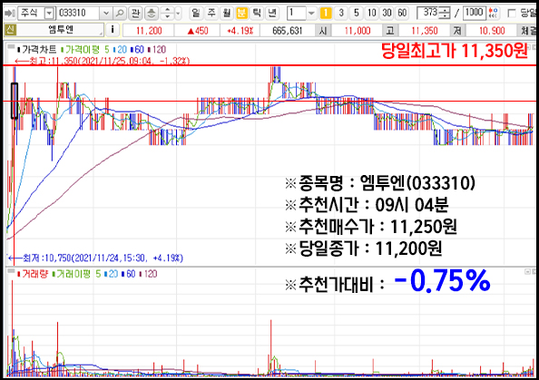Click the small panel icon at the chart's top right

point(534,47)
